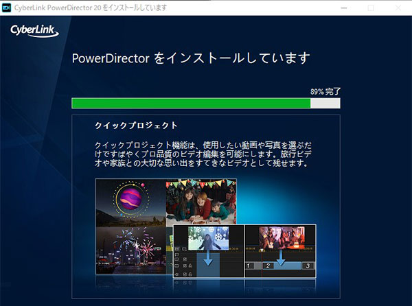Screen dimensions: 412x306
Task: Click the title bar text 'CyberLink PowerDirector 20'
Action: point(58,8)
